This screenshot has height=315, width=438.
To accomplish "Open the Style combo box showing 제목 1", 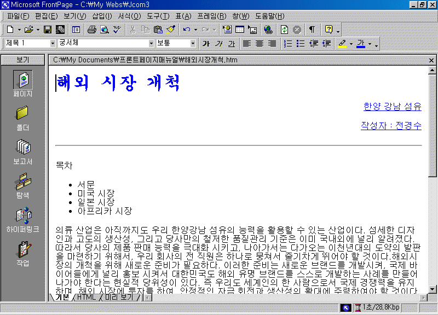I will pyautogui.click(x=30, y=43).
